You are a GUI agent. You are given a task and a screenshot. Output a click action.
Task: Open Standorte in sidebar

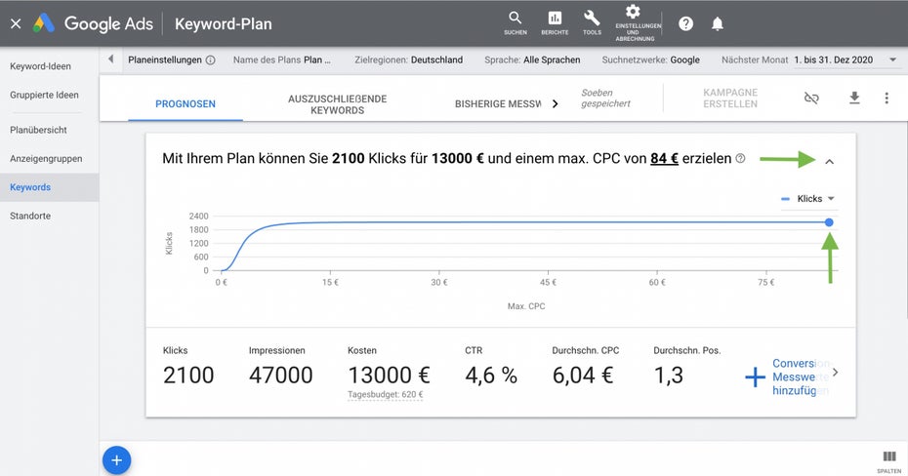(x=30, y=216)
